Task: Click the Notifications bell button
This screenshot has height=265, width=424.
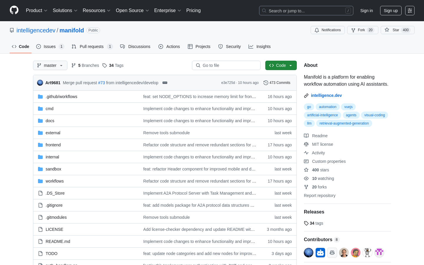Action: (x=328, y=30)
